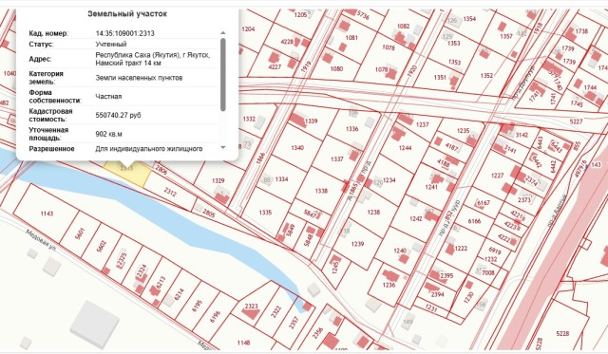Viewport: 608px width, 354px height.
Task: Select parcel 2395 on the map
Action: pyautogui.click(x=446, y=276)
